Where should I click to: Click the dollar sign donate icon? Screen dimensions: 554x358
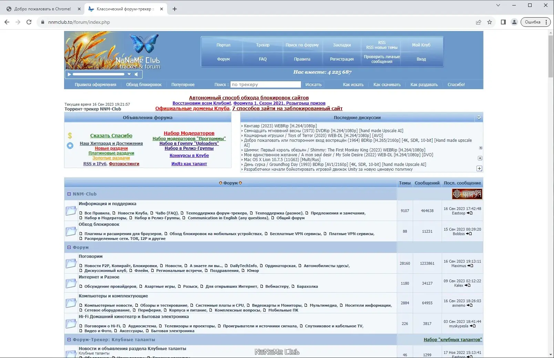[x=70, y=136]
